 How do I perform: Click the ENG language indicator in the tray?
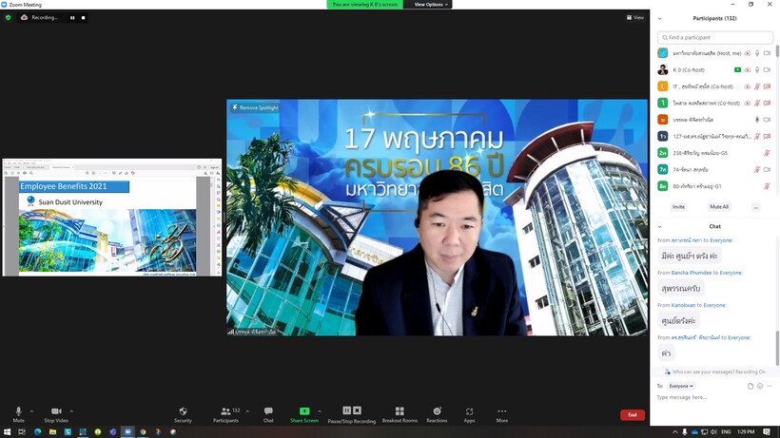(726, 432)
